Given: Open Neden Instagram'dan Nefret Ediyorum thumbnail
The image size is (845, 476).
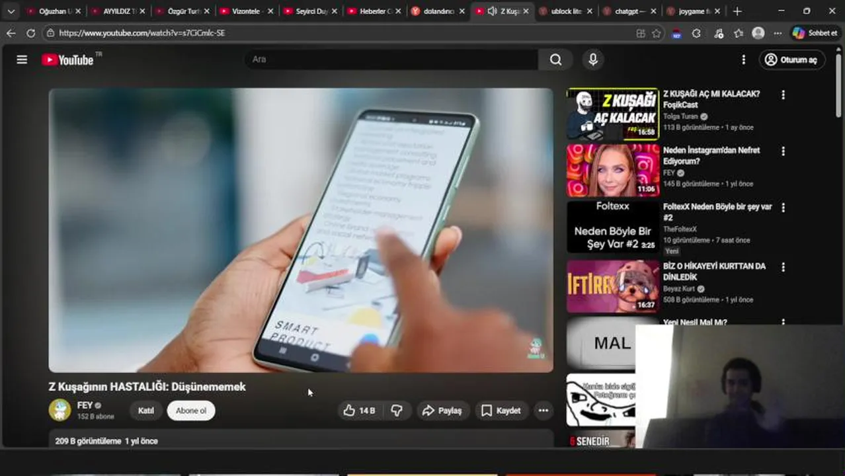Looking at the screenshot, I should pyautogui.click(x=613, y=171).
